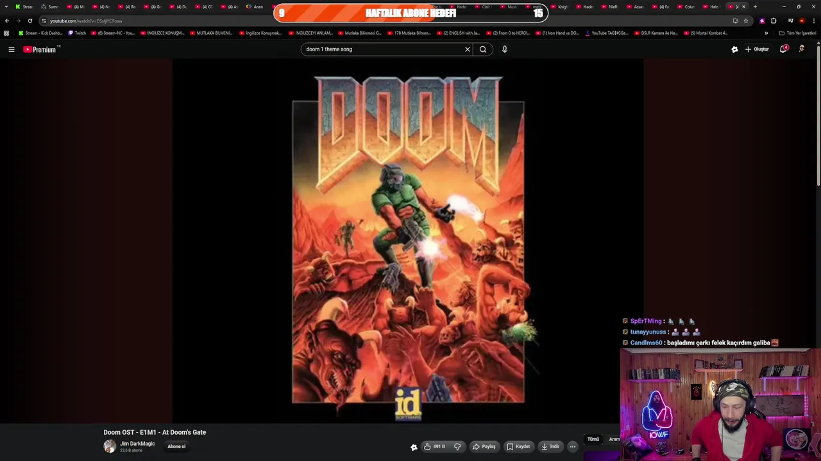Image resolution: width=821 pixels, height=461 pixels.
Task: Open the apps grid icon in bookmarks bar
Action: pyautogui.click(x=6, y=33)
